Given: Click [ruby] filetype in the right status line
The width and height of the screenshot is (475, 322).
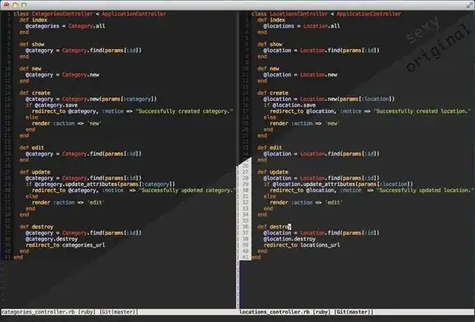Looking at the screenshot, I should (x=322, y=311).
